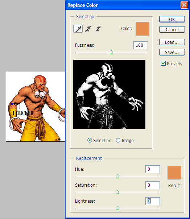Close the Replace Color dialog

(184, 5)
